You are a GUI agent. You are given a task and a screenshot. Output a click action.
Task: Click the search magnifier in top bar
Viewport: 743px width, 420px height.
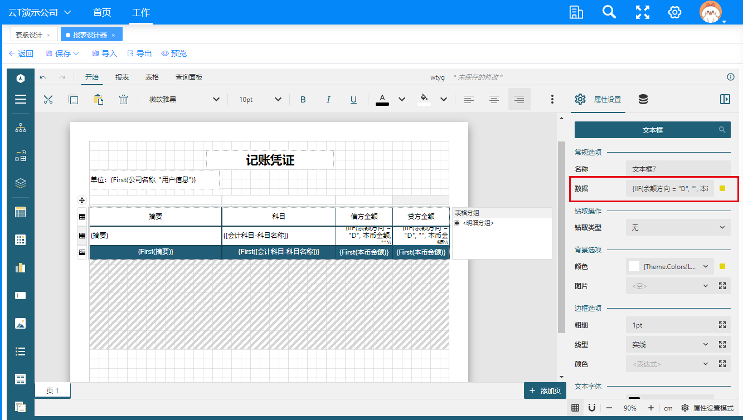pyautogui.click(x=609, y=12)
